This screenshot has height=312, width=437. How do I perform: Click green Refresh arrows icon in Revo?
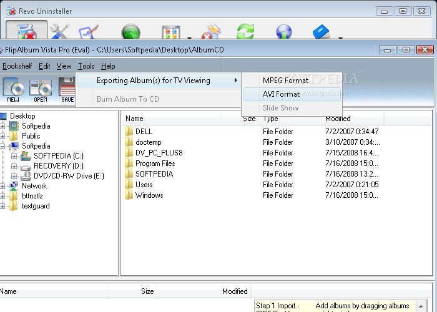pyautogui.click(x=245, y=31)
